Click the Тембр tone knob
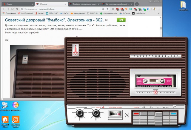The image size is (191, 130). 96,113
